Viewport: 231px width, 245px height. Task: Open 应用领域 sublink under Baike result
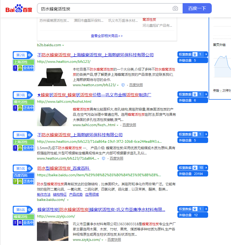click(92, 195)
